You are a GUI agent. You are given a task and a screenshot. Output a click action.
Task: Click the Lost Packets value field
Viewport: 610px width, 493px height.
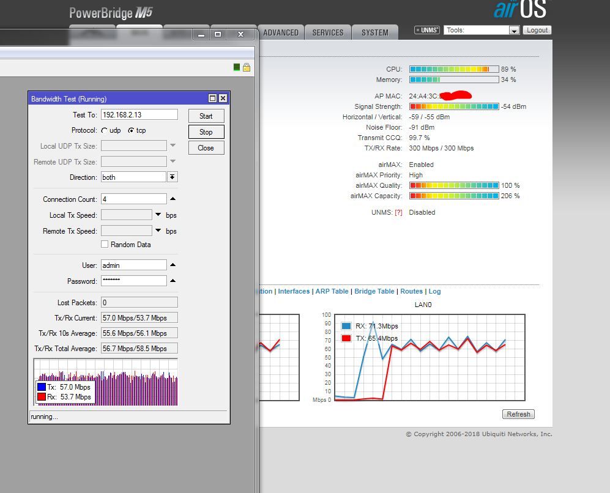(139, 303)
